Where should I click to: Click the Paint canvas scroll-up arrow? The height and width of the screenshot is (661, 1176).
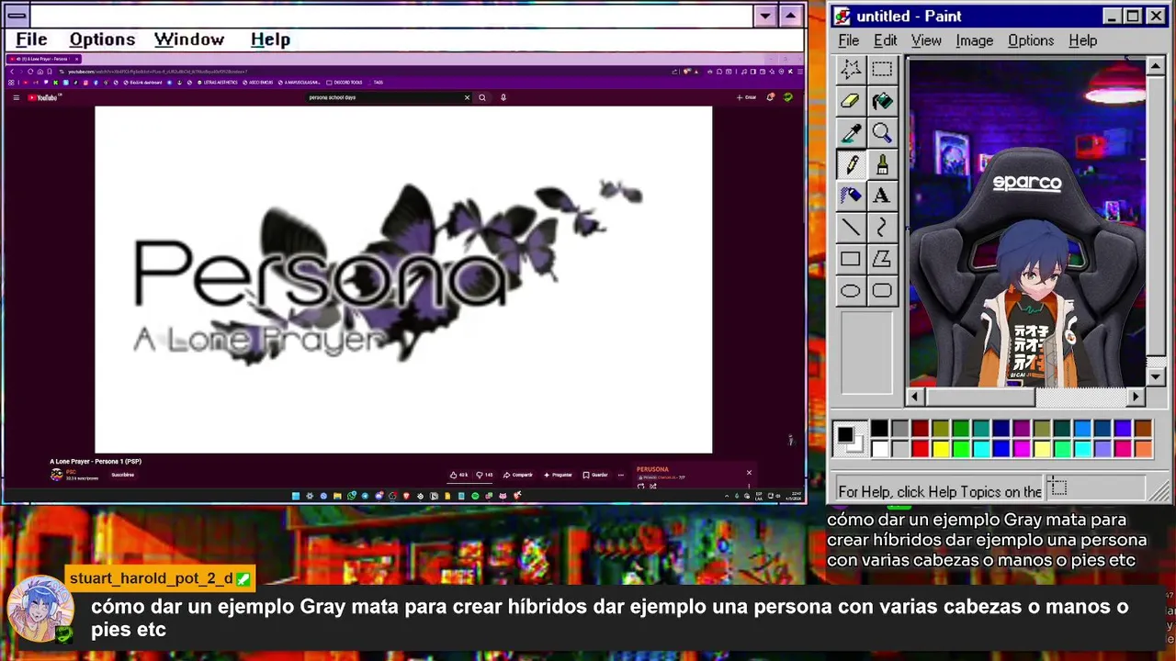pos(1156,66)
